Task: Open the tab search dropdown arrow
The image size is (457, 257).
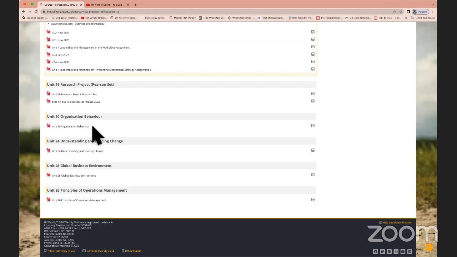Action: 433,5
